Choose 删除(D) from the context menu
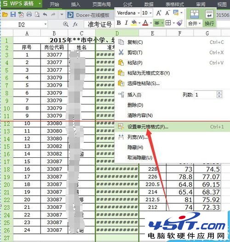The image size is (230, 242). tap(172, 105)
